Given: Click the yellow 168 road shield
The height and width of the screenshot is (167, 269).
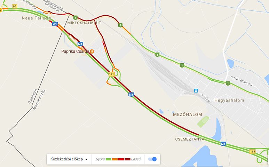Looking at the screenshot, I should click(252, 151).
